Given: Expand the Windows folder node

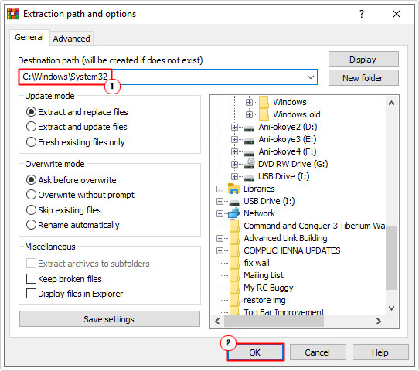Looking at the screenshot, I should 249,102.
